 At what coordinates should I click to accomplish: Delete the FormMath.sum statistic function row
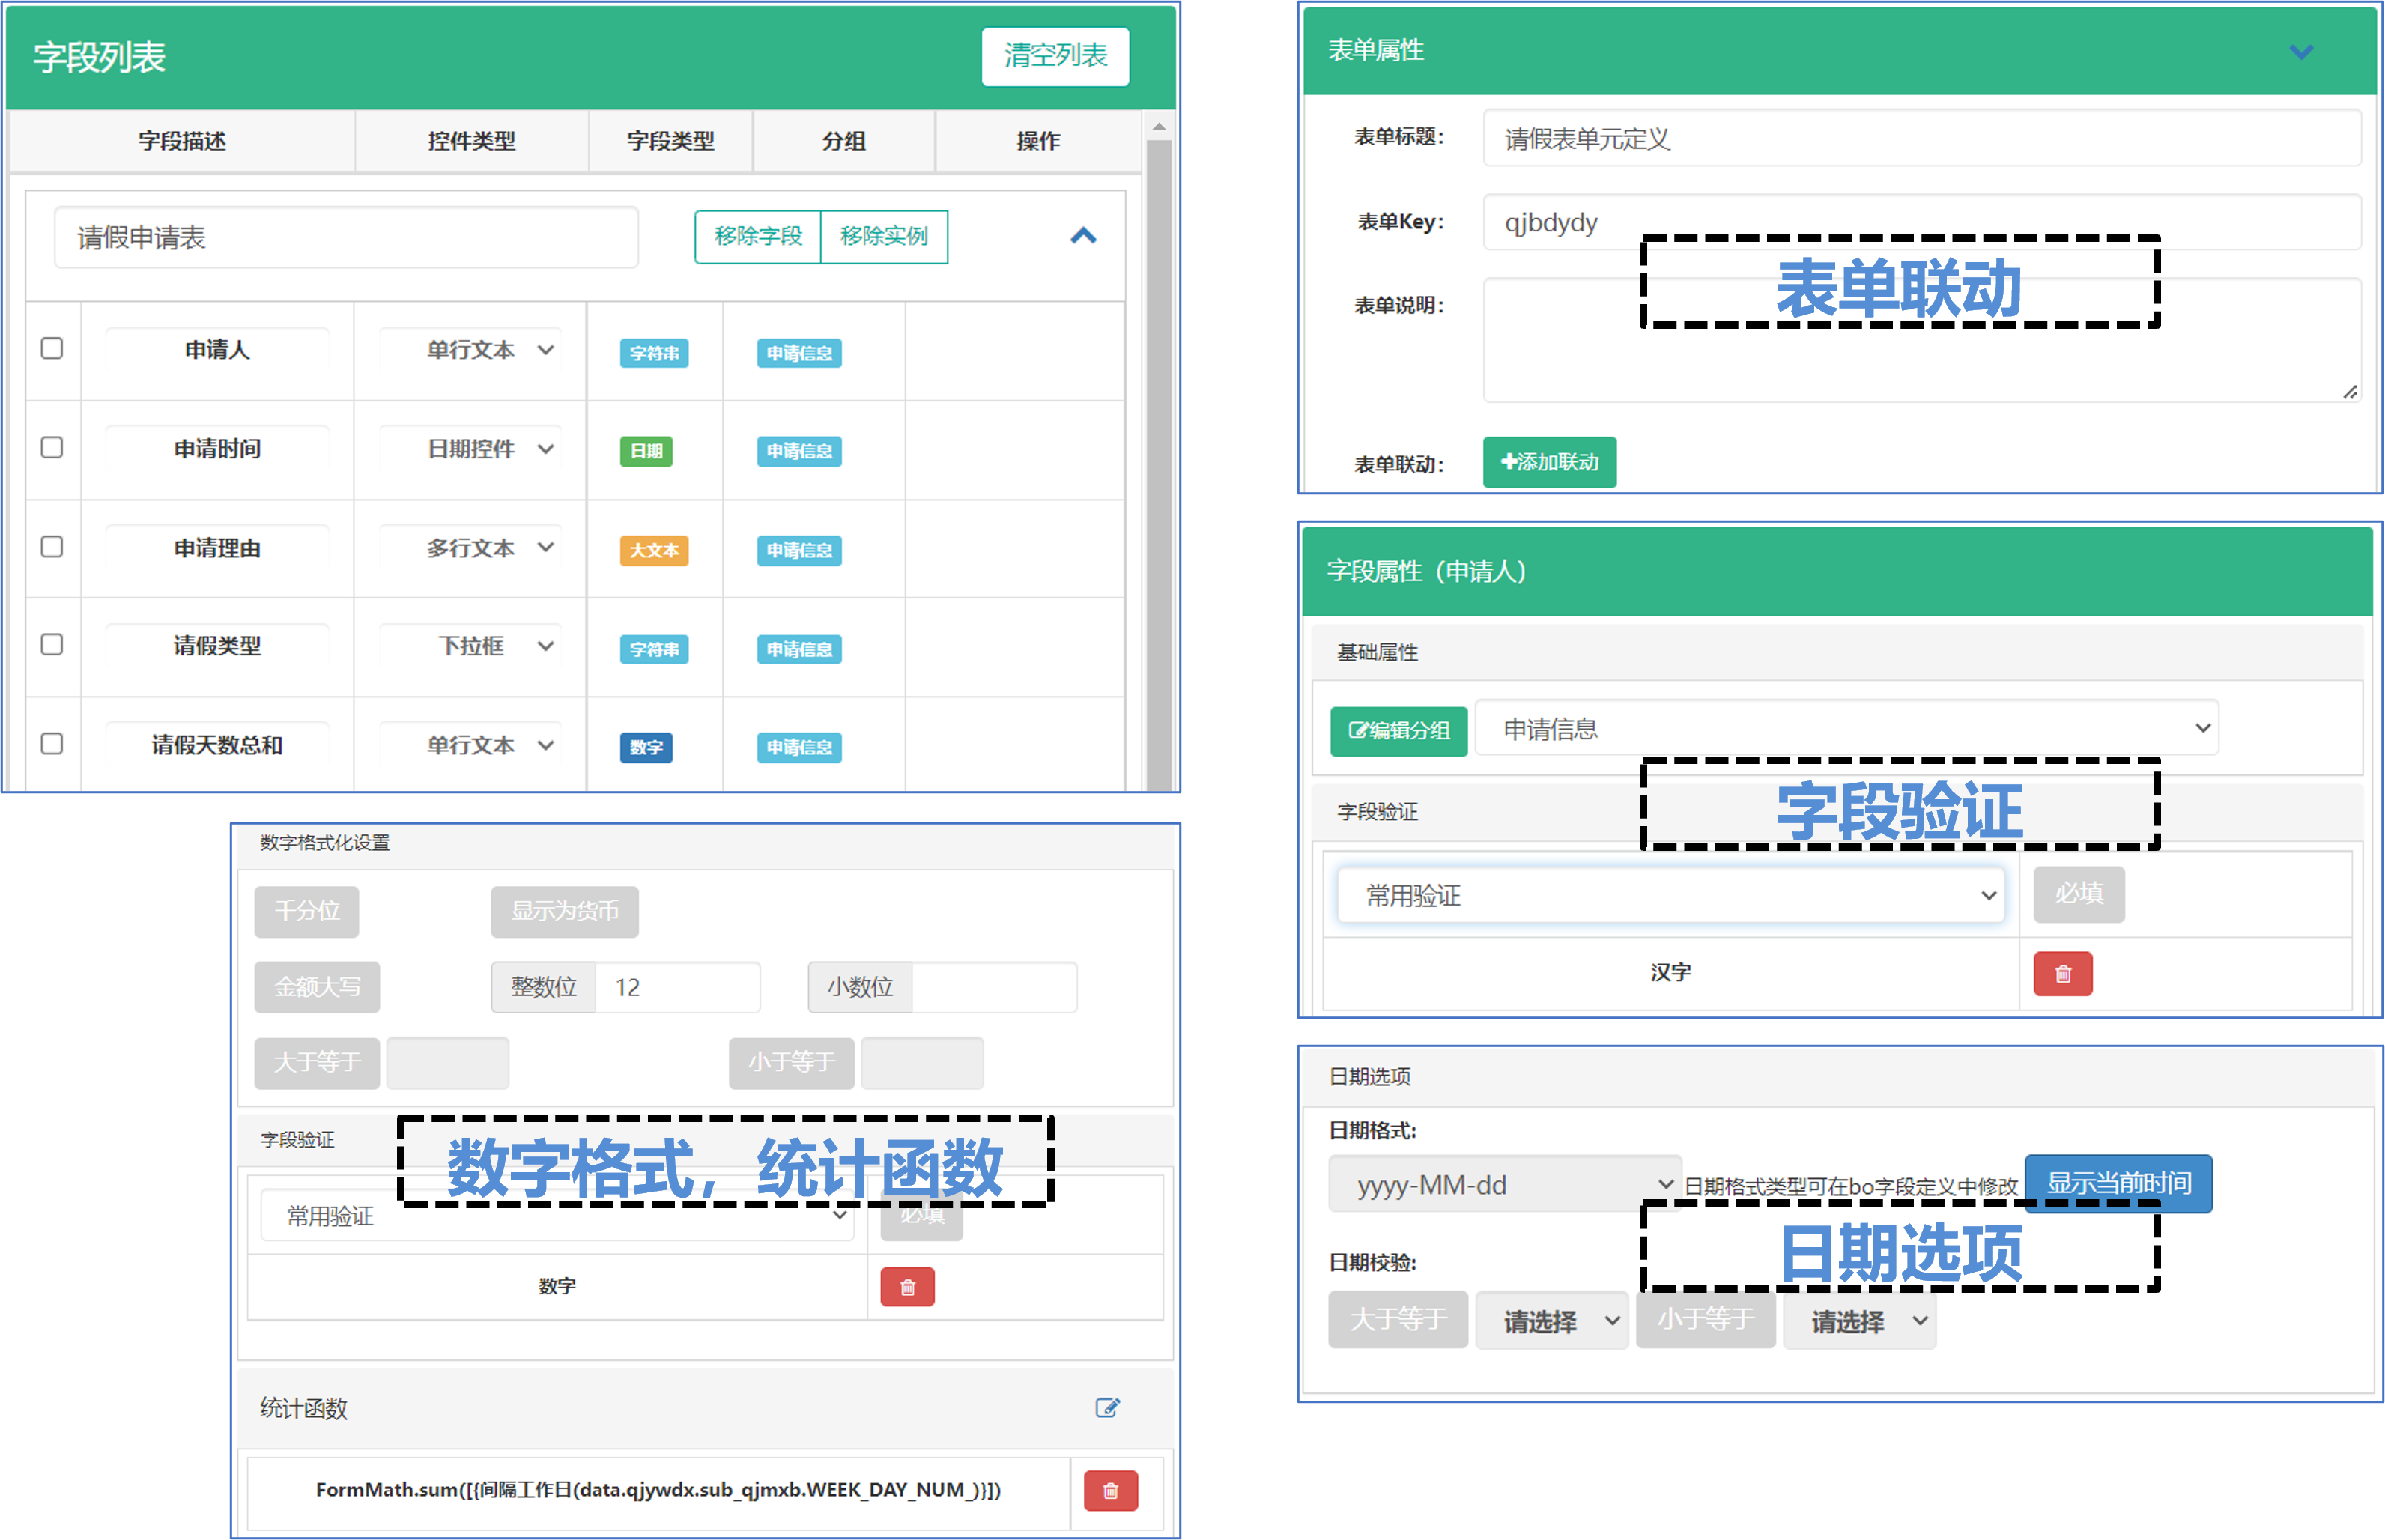click(x=1110, y=1491)
